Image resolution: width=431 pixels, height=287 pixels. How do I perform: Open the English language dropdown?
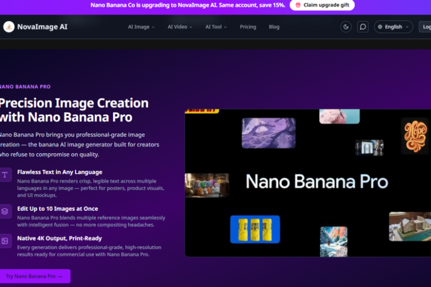pyautogui.click(x=393, y=27)
